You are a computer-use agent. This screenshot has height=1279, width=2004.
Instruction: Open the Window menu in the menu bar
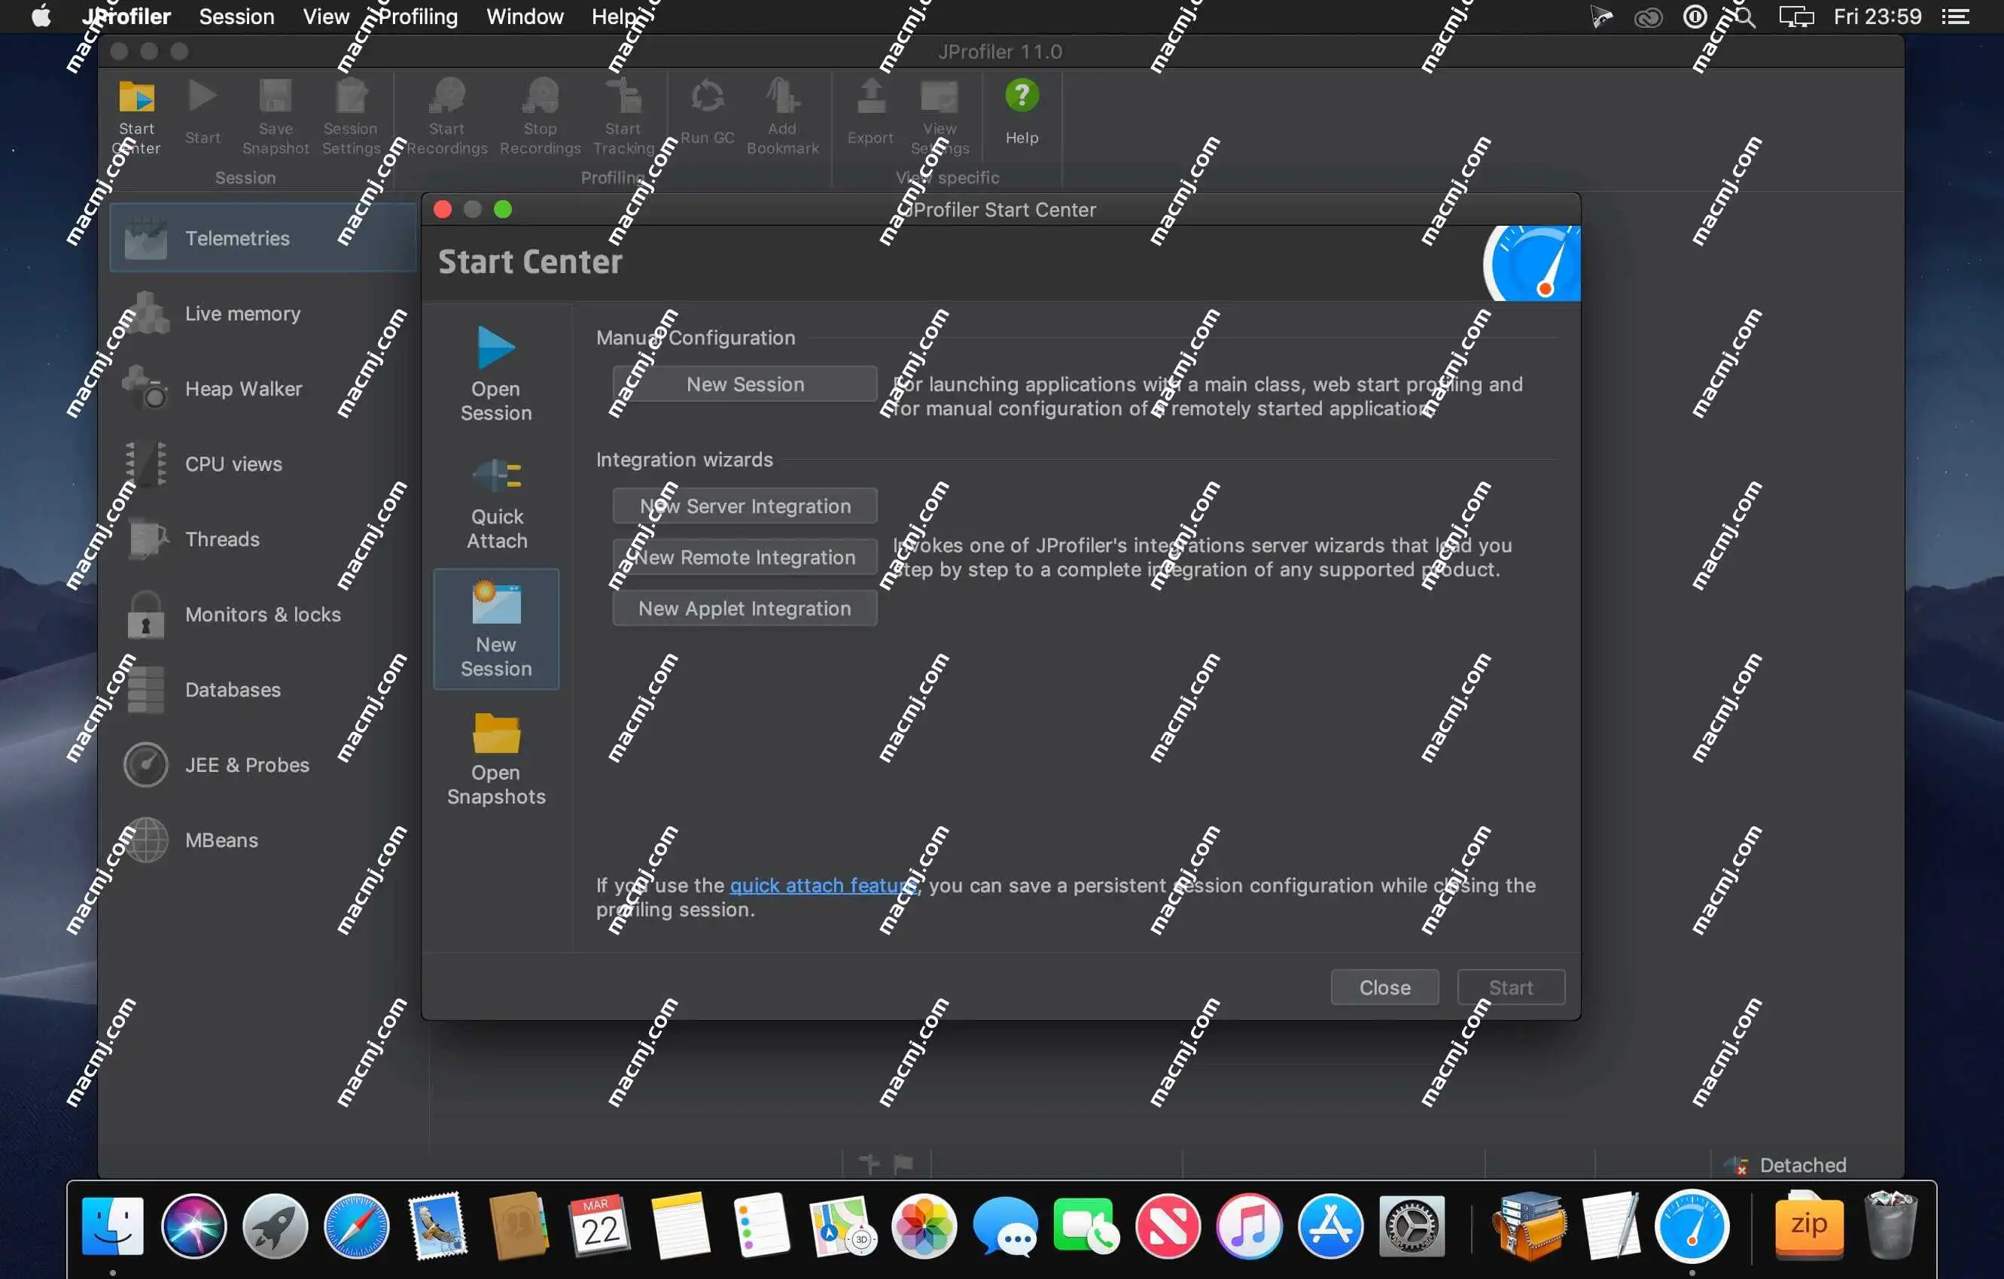[x=524, y=17]
